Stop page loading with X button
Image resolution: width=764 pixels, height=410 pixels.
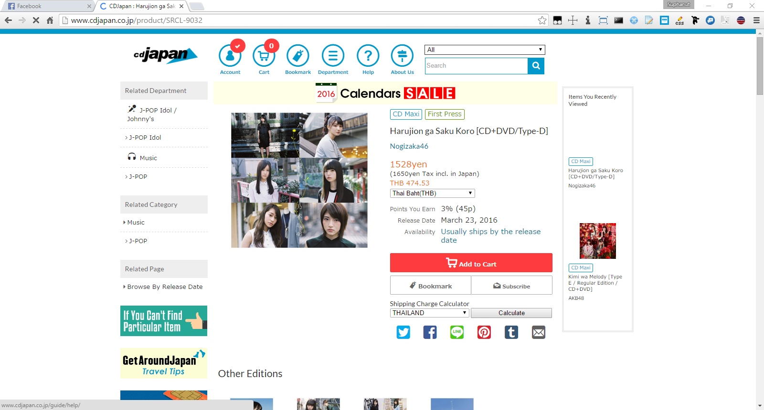[x=36, y=20]
